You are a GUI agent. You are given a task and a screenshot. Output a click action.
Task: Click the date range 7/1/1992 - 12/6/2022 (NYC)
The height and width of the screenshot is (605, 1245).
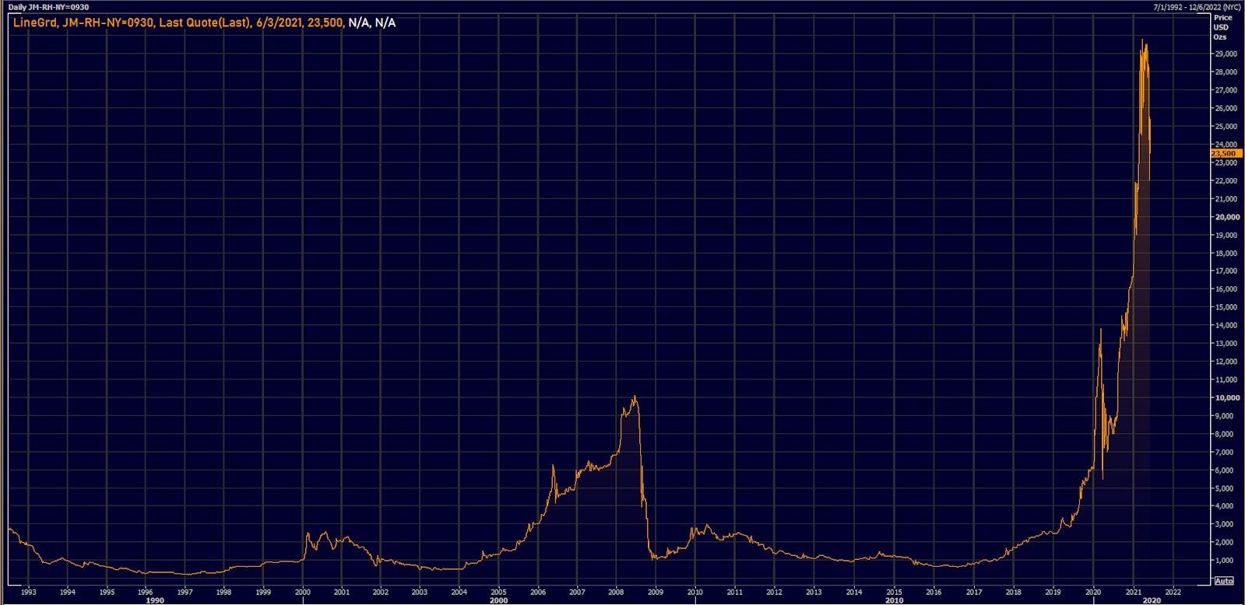coord(1197,7)
